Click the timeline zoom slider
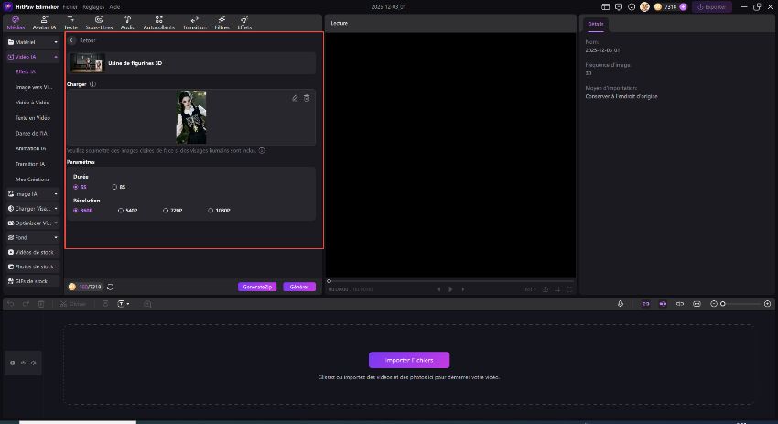This screenshot has height=424, width=778. pos(741,303)
